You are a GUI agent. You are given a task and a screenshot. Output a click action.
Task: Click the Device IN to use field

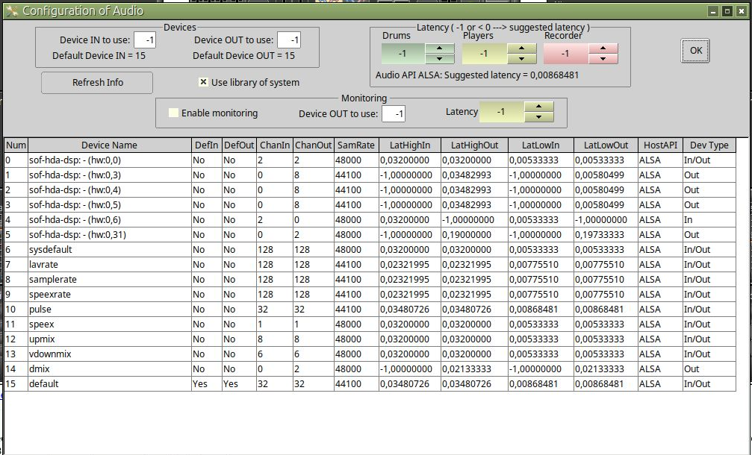[145, 40]
